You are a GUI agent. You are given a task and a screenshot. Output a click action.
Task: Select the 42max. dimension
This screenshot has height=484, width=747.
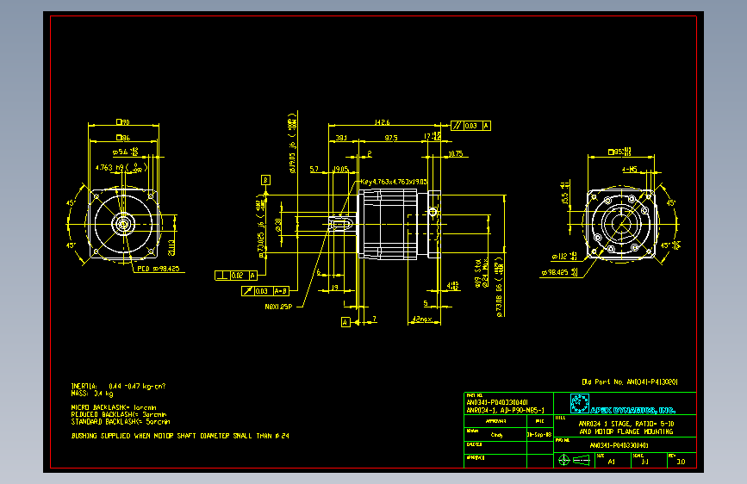click(x=422, y=320)
